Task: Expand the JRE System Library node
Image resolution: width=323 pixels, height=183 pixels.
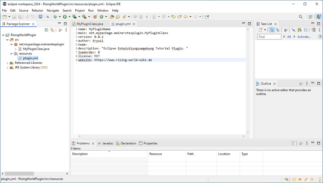Action: (7, 67)
